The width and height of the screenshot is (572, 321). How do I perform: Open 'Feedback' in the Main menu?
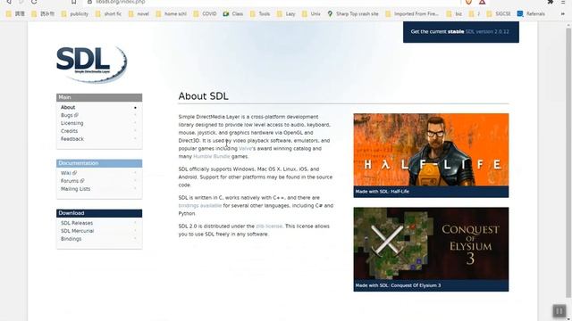point(71,139)
